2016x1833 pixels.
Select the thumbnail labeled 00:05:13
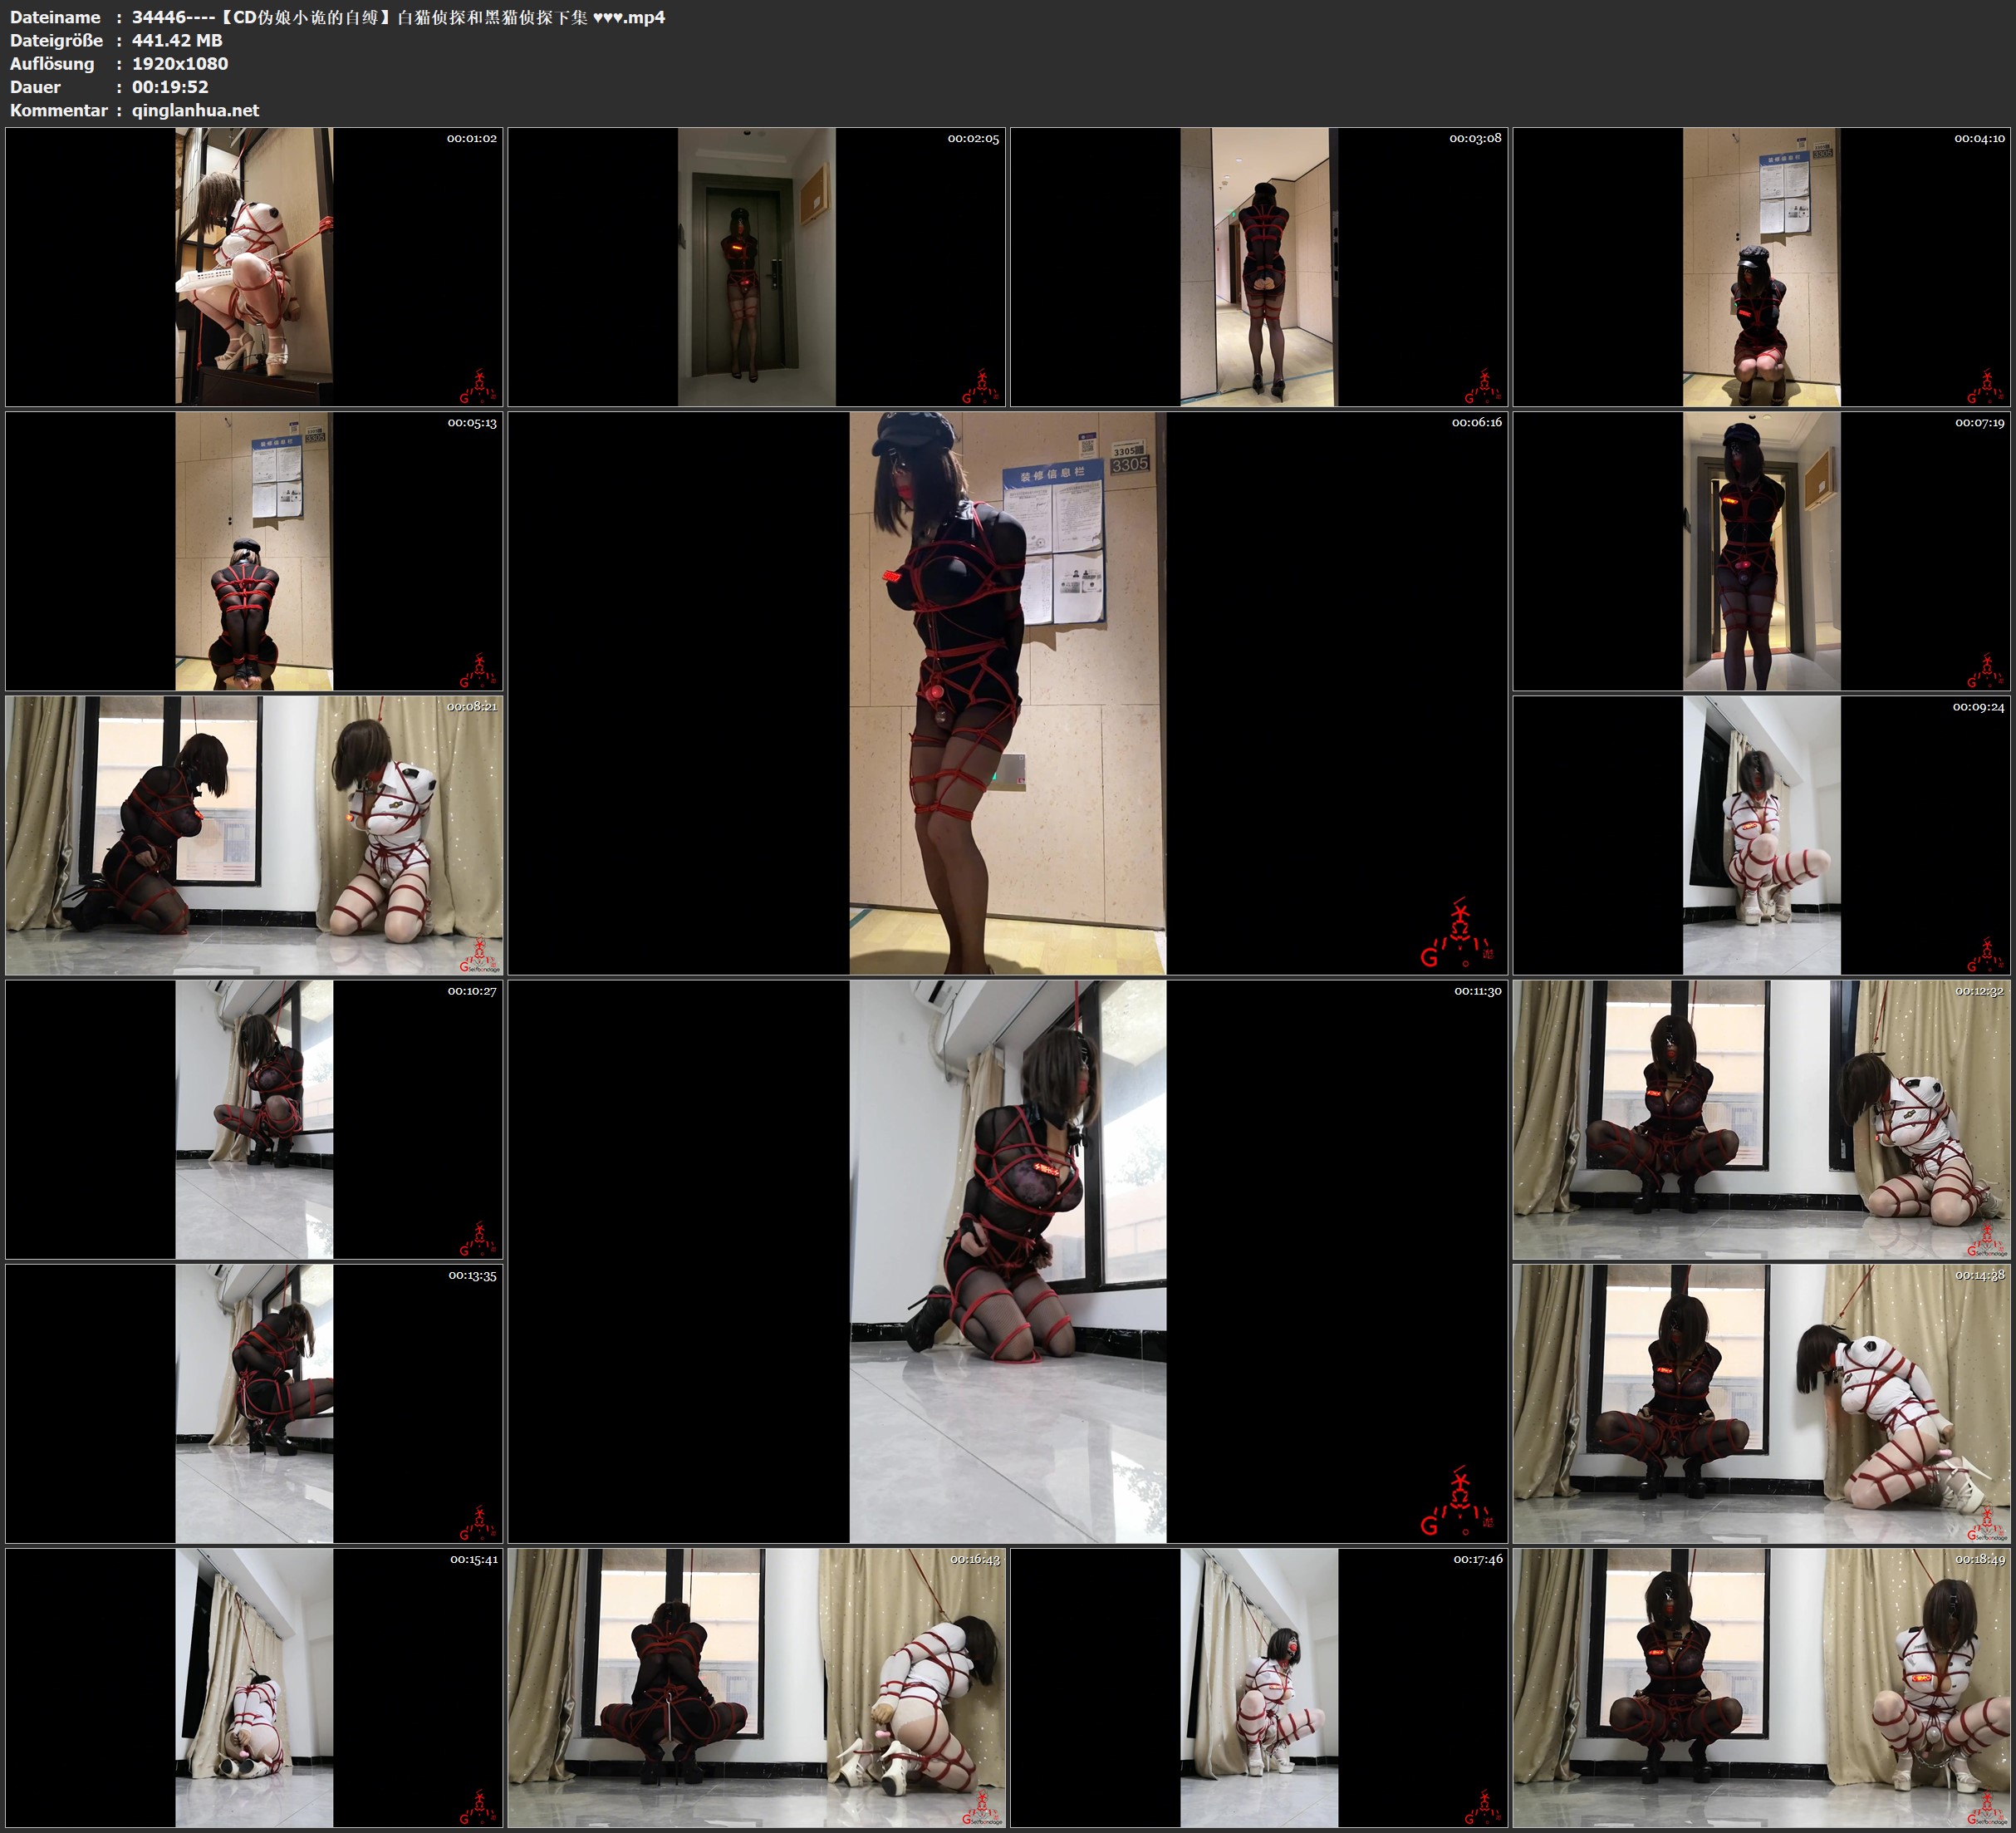(x=254, y=550)
